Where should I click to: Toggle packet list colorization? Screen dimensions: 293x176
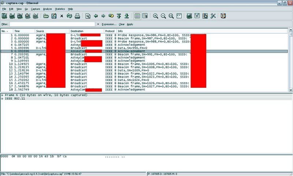[x=137, y=16]
